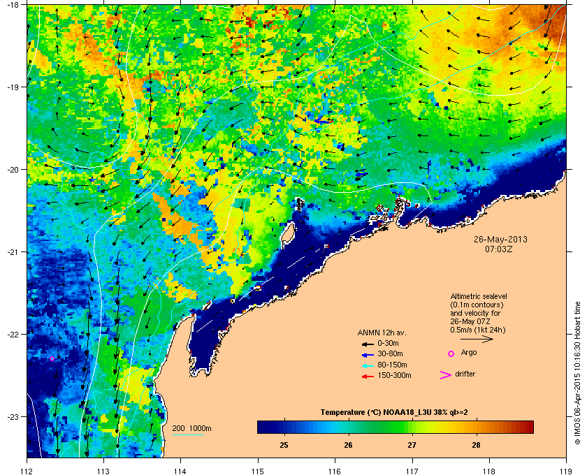Click the 0.5m/s velocity scale arrow

477,339
